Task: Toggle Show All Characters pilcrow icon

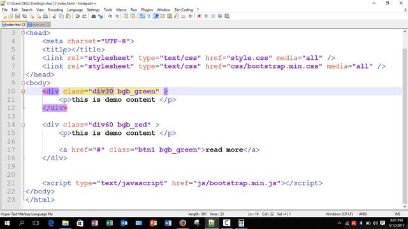Action: (x=149, y=16)
